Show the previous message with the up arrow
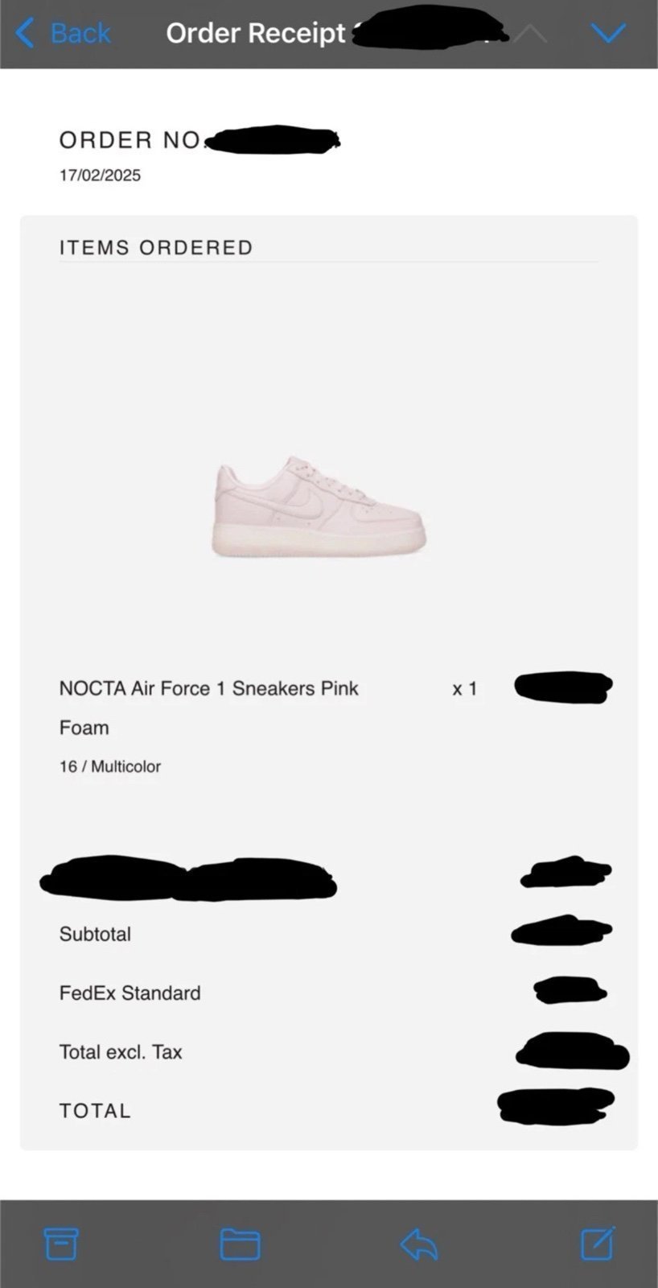The image size is (658, 1288). click(531, 34)
